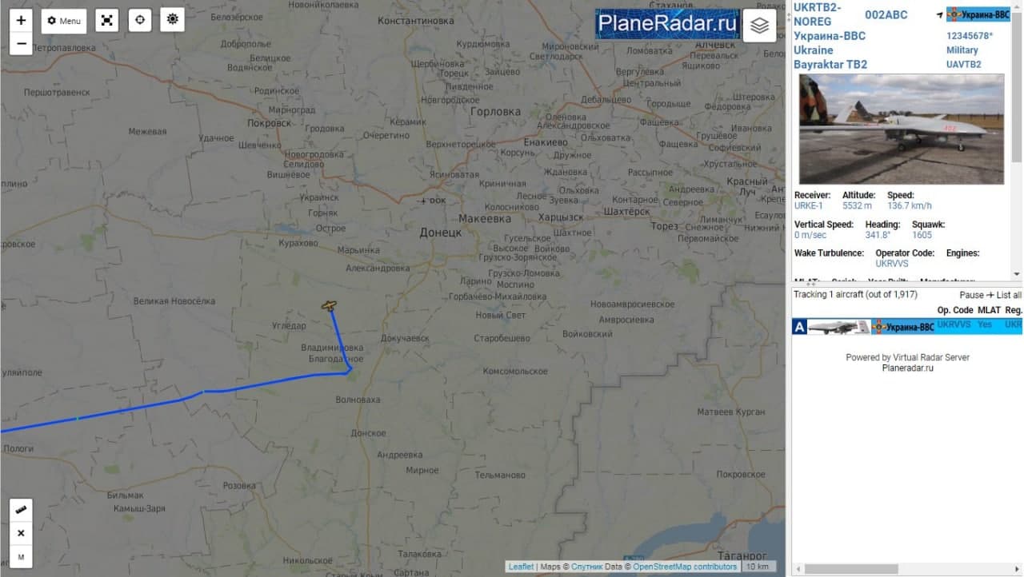Zoom in on the map
The width and height of the screenshot is (1024, 577).
[21, 20]
